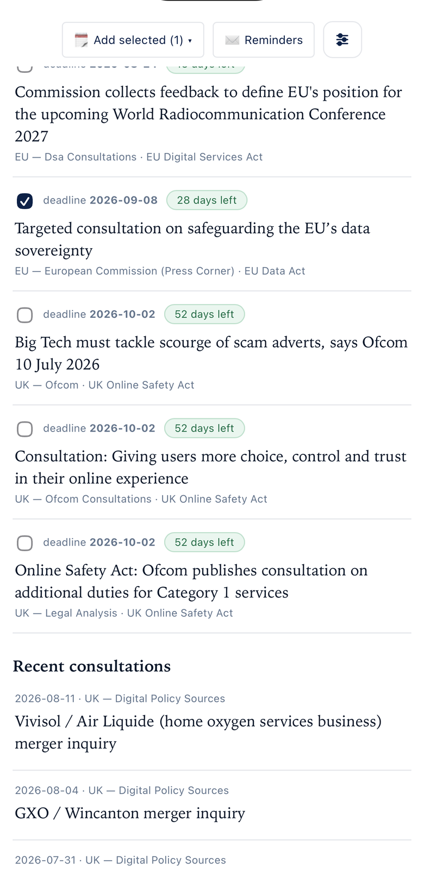
Task: Expand the Add selected dropdown arrow
Action: [x=190, y=41]
